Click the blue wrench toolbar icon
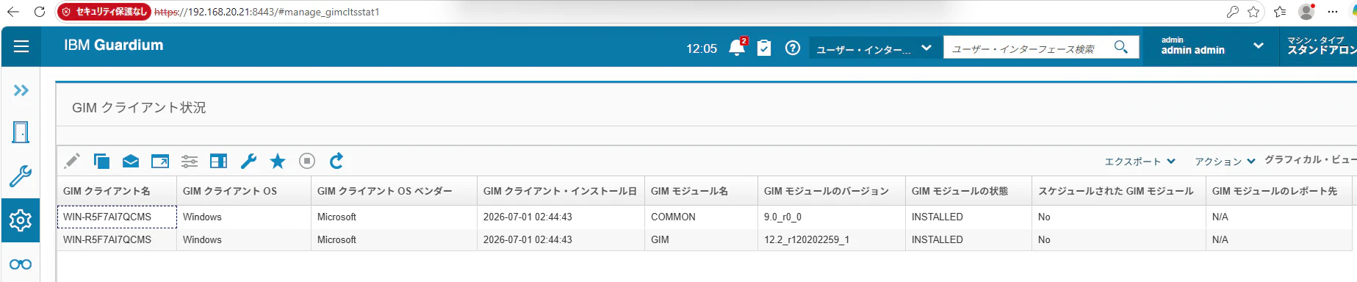This screenshot has height=282, width=1357. [248, 161]
